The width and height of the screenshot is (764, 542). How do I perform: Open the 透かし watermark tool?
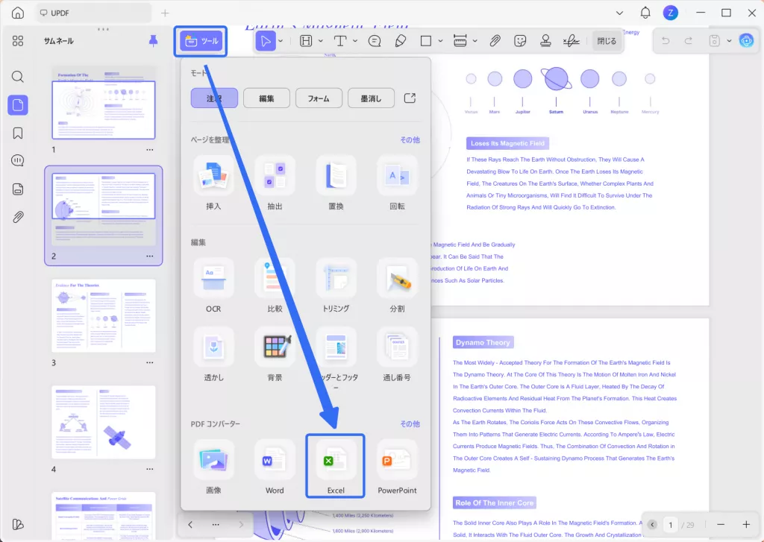click(213, 355)
